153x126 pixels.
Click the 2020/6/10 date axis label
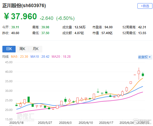point(86,123)
